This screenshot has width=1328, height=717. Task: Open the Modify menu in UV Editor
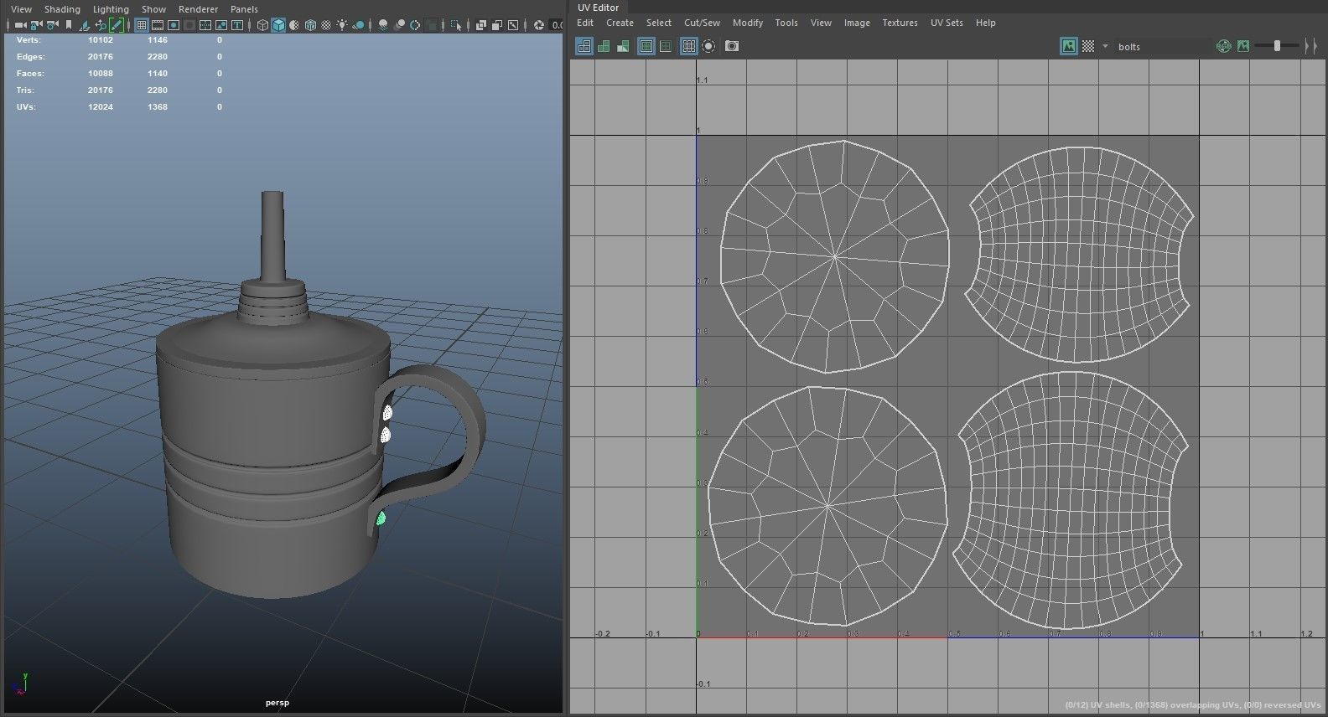(748, 23)
